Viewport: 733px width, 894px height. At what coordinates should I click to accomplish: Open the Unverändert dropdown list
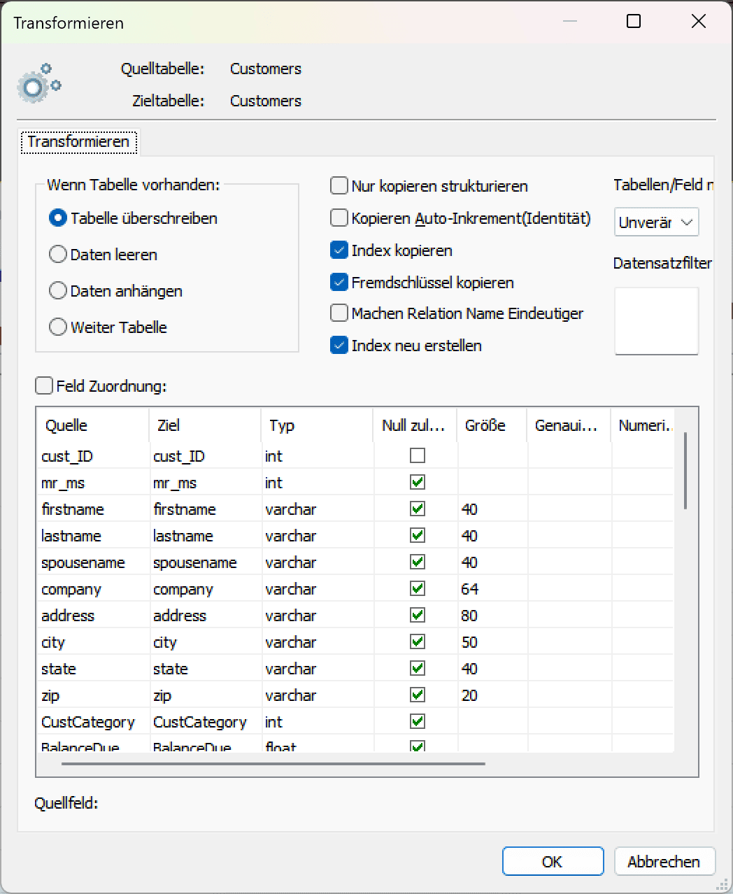(656, 222)
